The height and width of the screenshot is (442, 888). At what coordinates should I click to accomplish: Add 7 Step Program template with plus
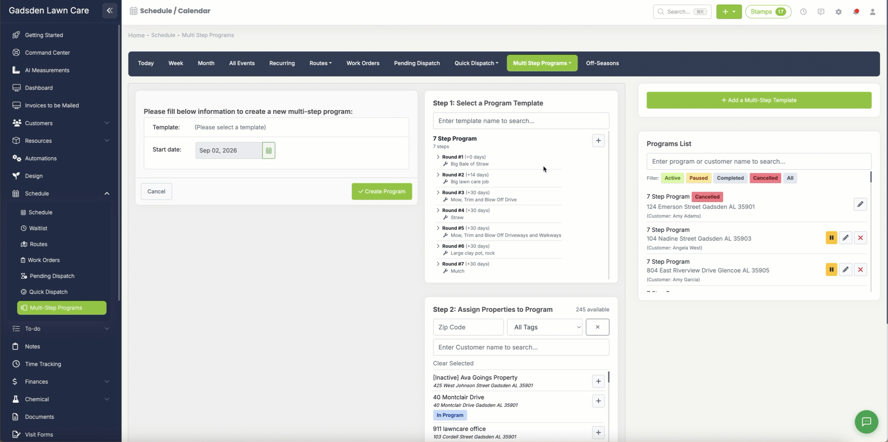click(598, 141)
